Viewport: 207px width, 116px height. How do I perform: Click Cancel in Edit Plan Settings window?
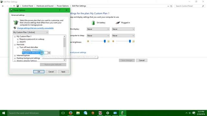click(x=142, y=60)
